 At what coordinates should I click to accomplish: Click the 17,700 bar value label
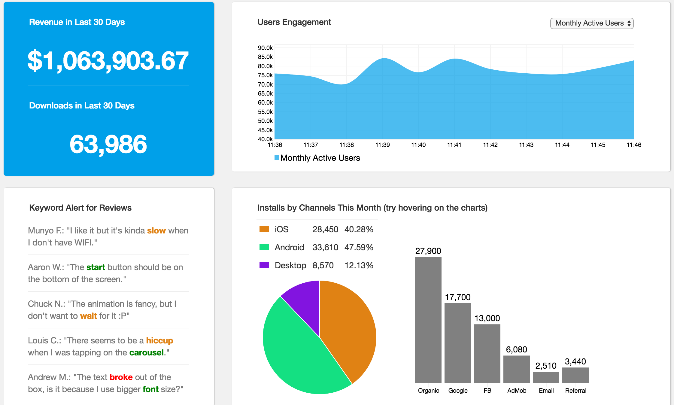458,297
